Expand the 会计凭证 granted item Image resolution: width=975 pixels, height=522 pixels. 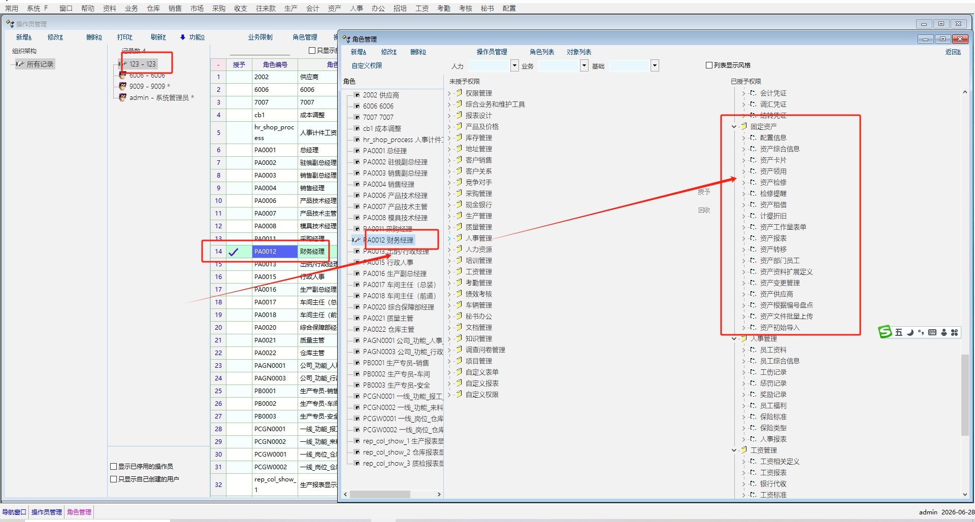tap(743, 93)
